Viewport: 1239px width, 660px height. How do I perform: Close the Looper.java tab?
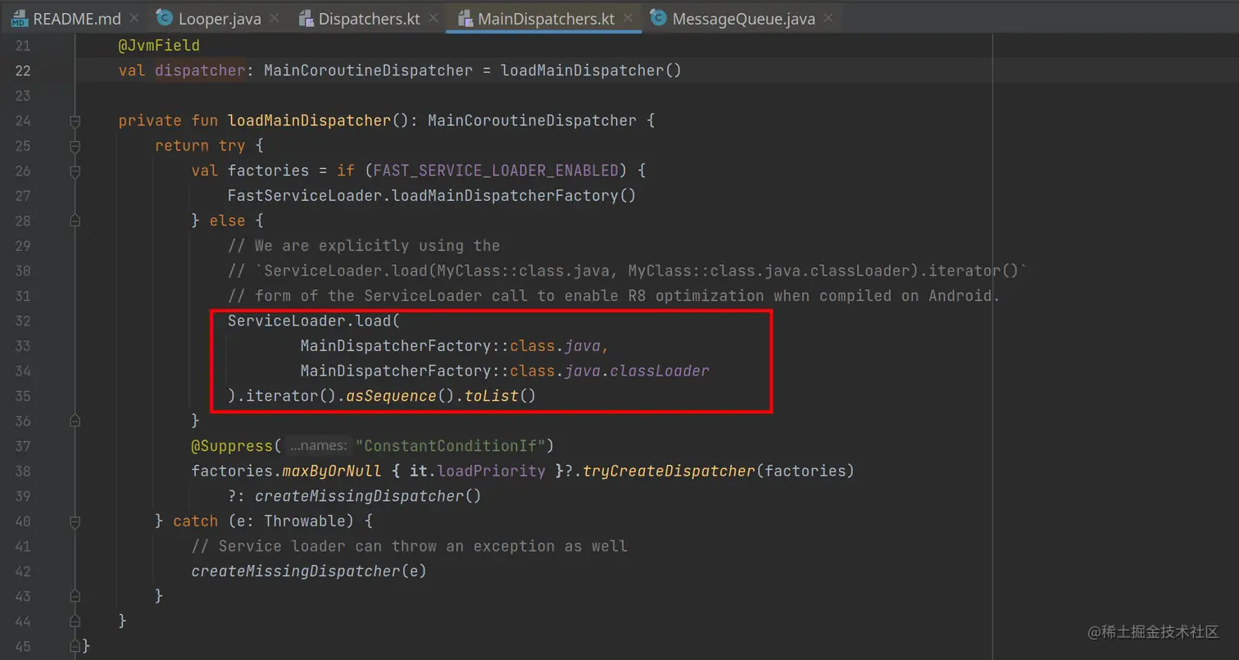coord(274,18)
